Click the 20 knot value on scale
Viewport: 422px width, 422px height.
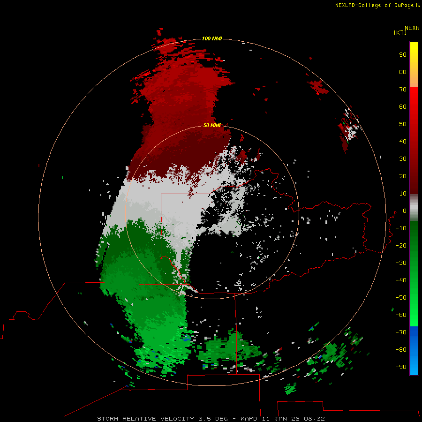click(403, 176)
